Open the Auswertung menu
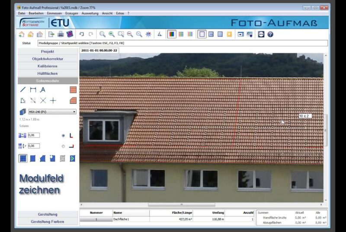Image resolution: width=346 pixels, height=232 pixels. tap(90, 13)
